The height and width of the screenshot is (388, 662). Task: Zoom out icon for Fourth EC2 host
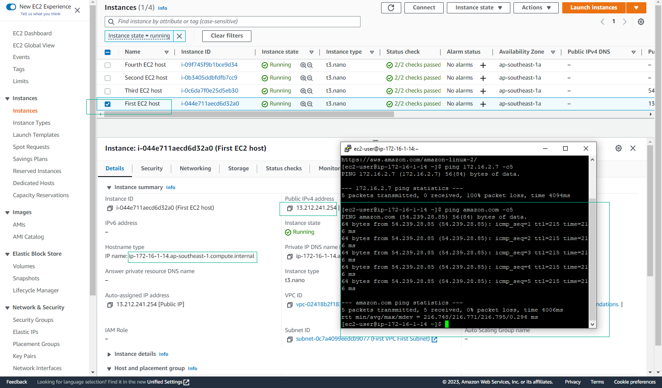(310, 65)
